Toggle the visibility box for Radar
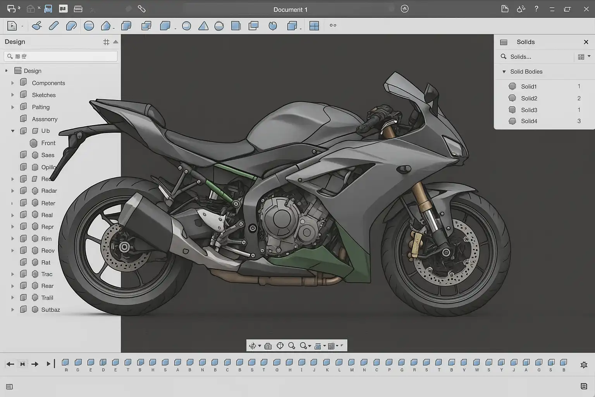The width and height of the screenshot is (595, 397). pos(23,191)
